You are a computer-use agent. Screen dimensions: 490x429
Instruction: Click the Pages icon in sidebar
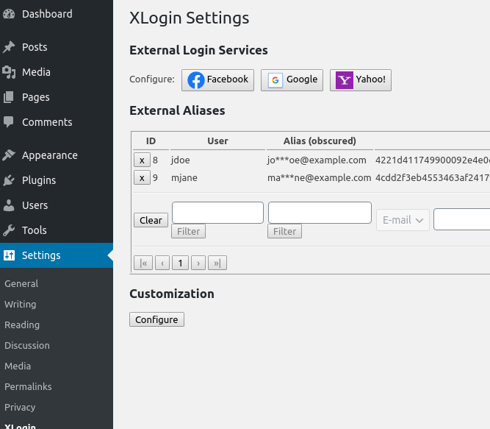click(9, 97)
